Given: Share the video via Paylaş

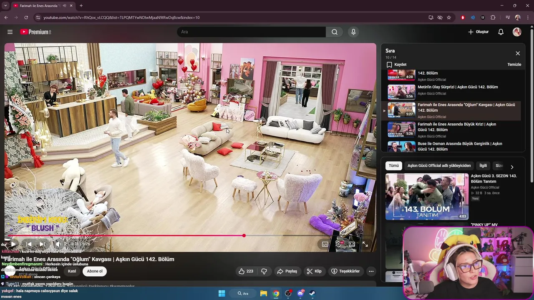Looking at the screenshot, I should 287,271.
